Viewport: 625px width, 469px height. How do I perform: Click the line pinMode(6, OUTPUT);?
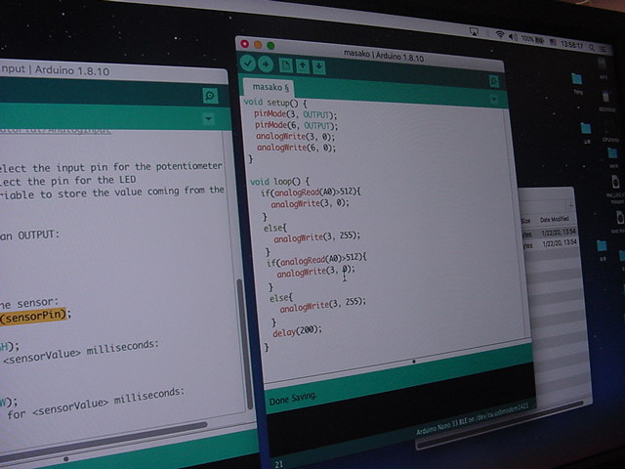[297, 126]
